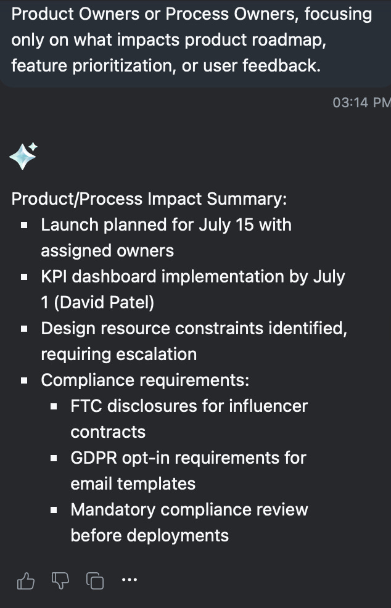Click the KPI dashboard implementation bullet

193,289
